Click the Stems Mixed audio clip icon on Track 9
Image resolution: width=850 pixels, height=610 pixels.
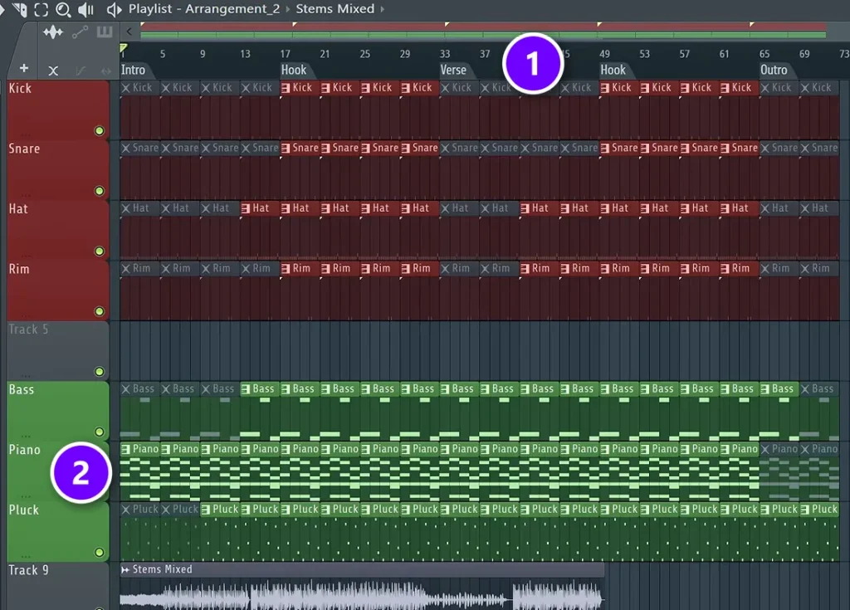click(125, 569)
